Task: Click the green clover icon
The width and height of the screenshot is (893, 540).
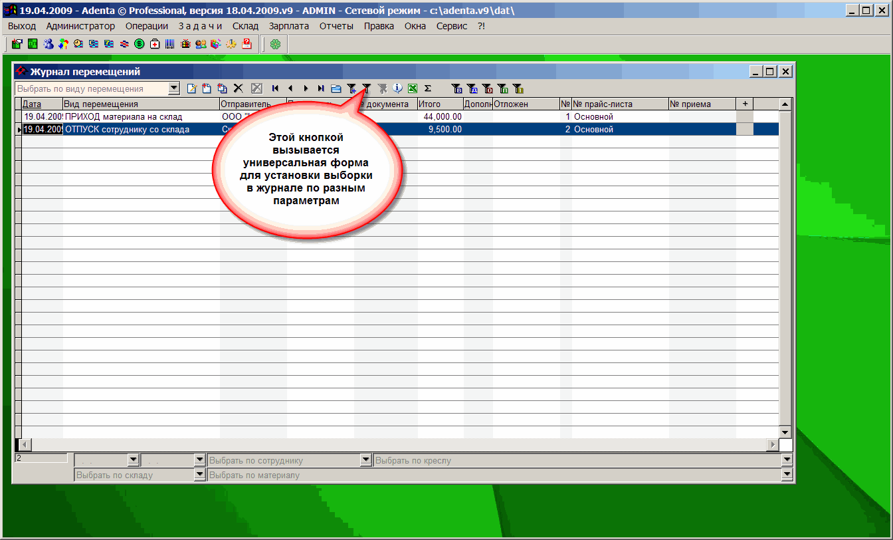Action: (275, 45)
